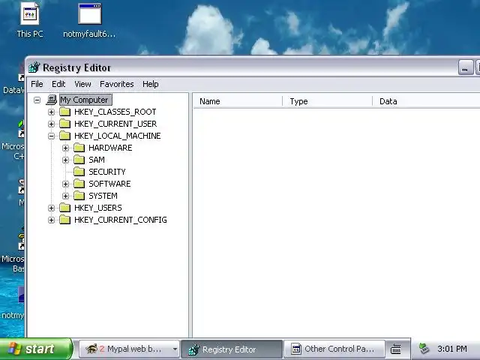This screenshot has width=480, height=360.
Task: Click the HKEY_CURRENT_CONFIG folder icon
Action: [65, 220]
